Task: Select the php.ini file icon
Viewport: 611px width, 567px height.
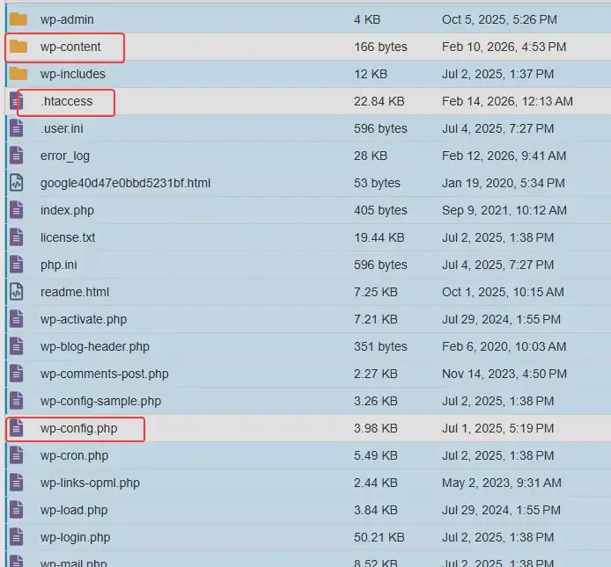Action: tap(17, 265)
